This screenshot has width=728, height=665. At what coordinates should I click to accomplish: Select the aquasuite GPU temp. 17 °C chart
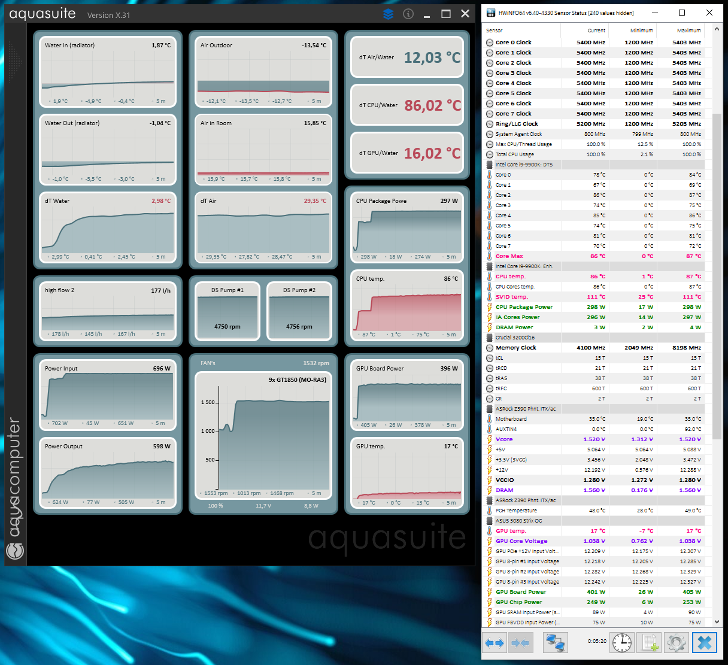coord(407,473)
